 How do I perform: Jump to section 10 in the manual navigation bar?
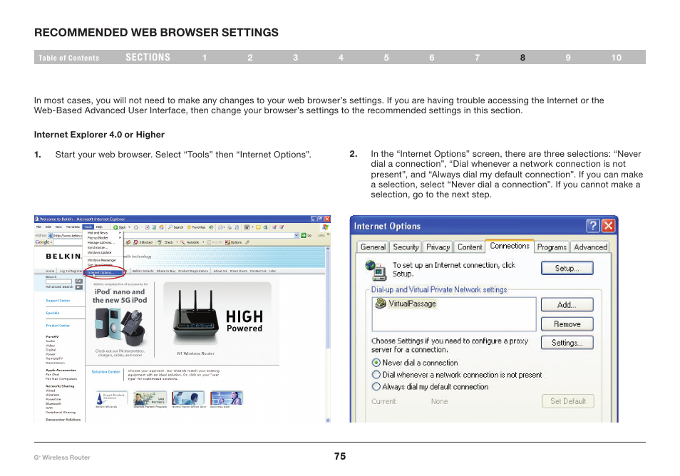617,57
